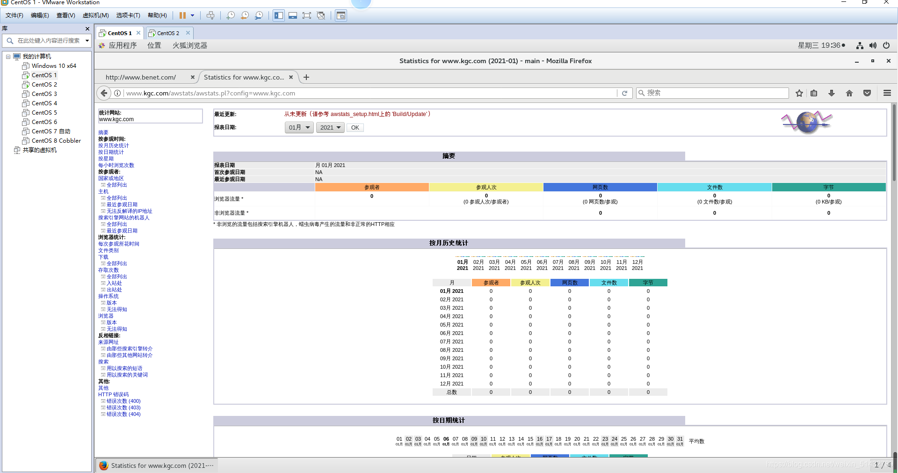Open the Firefox hamburger menu
The image size is (898, 473).
tap(887, 93)
